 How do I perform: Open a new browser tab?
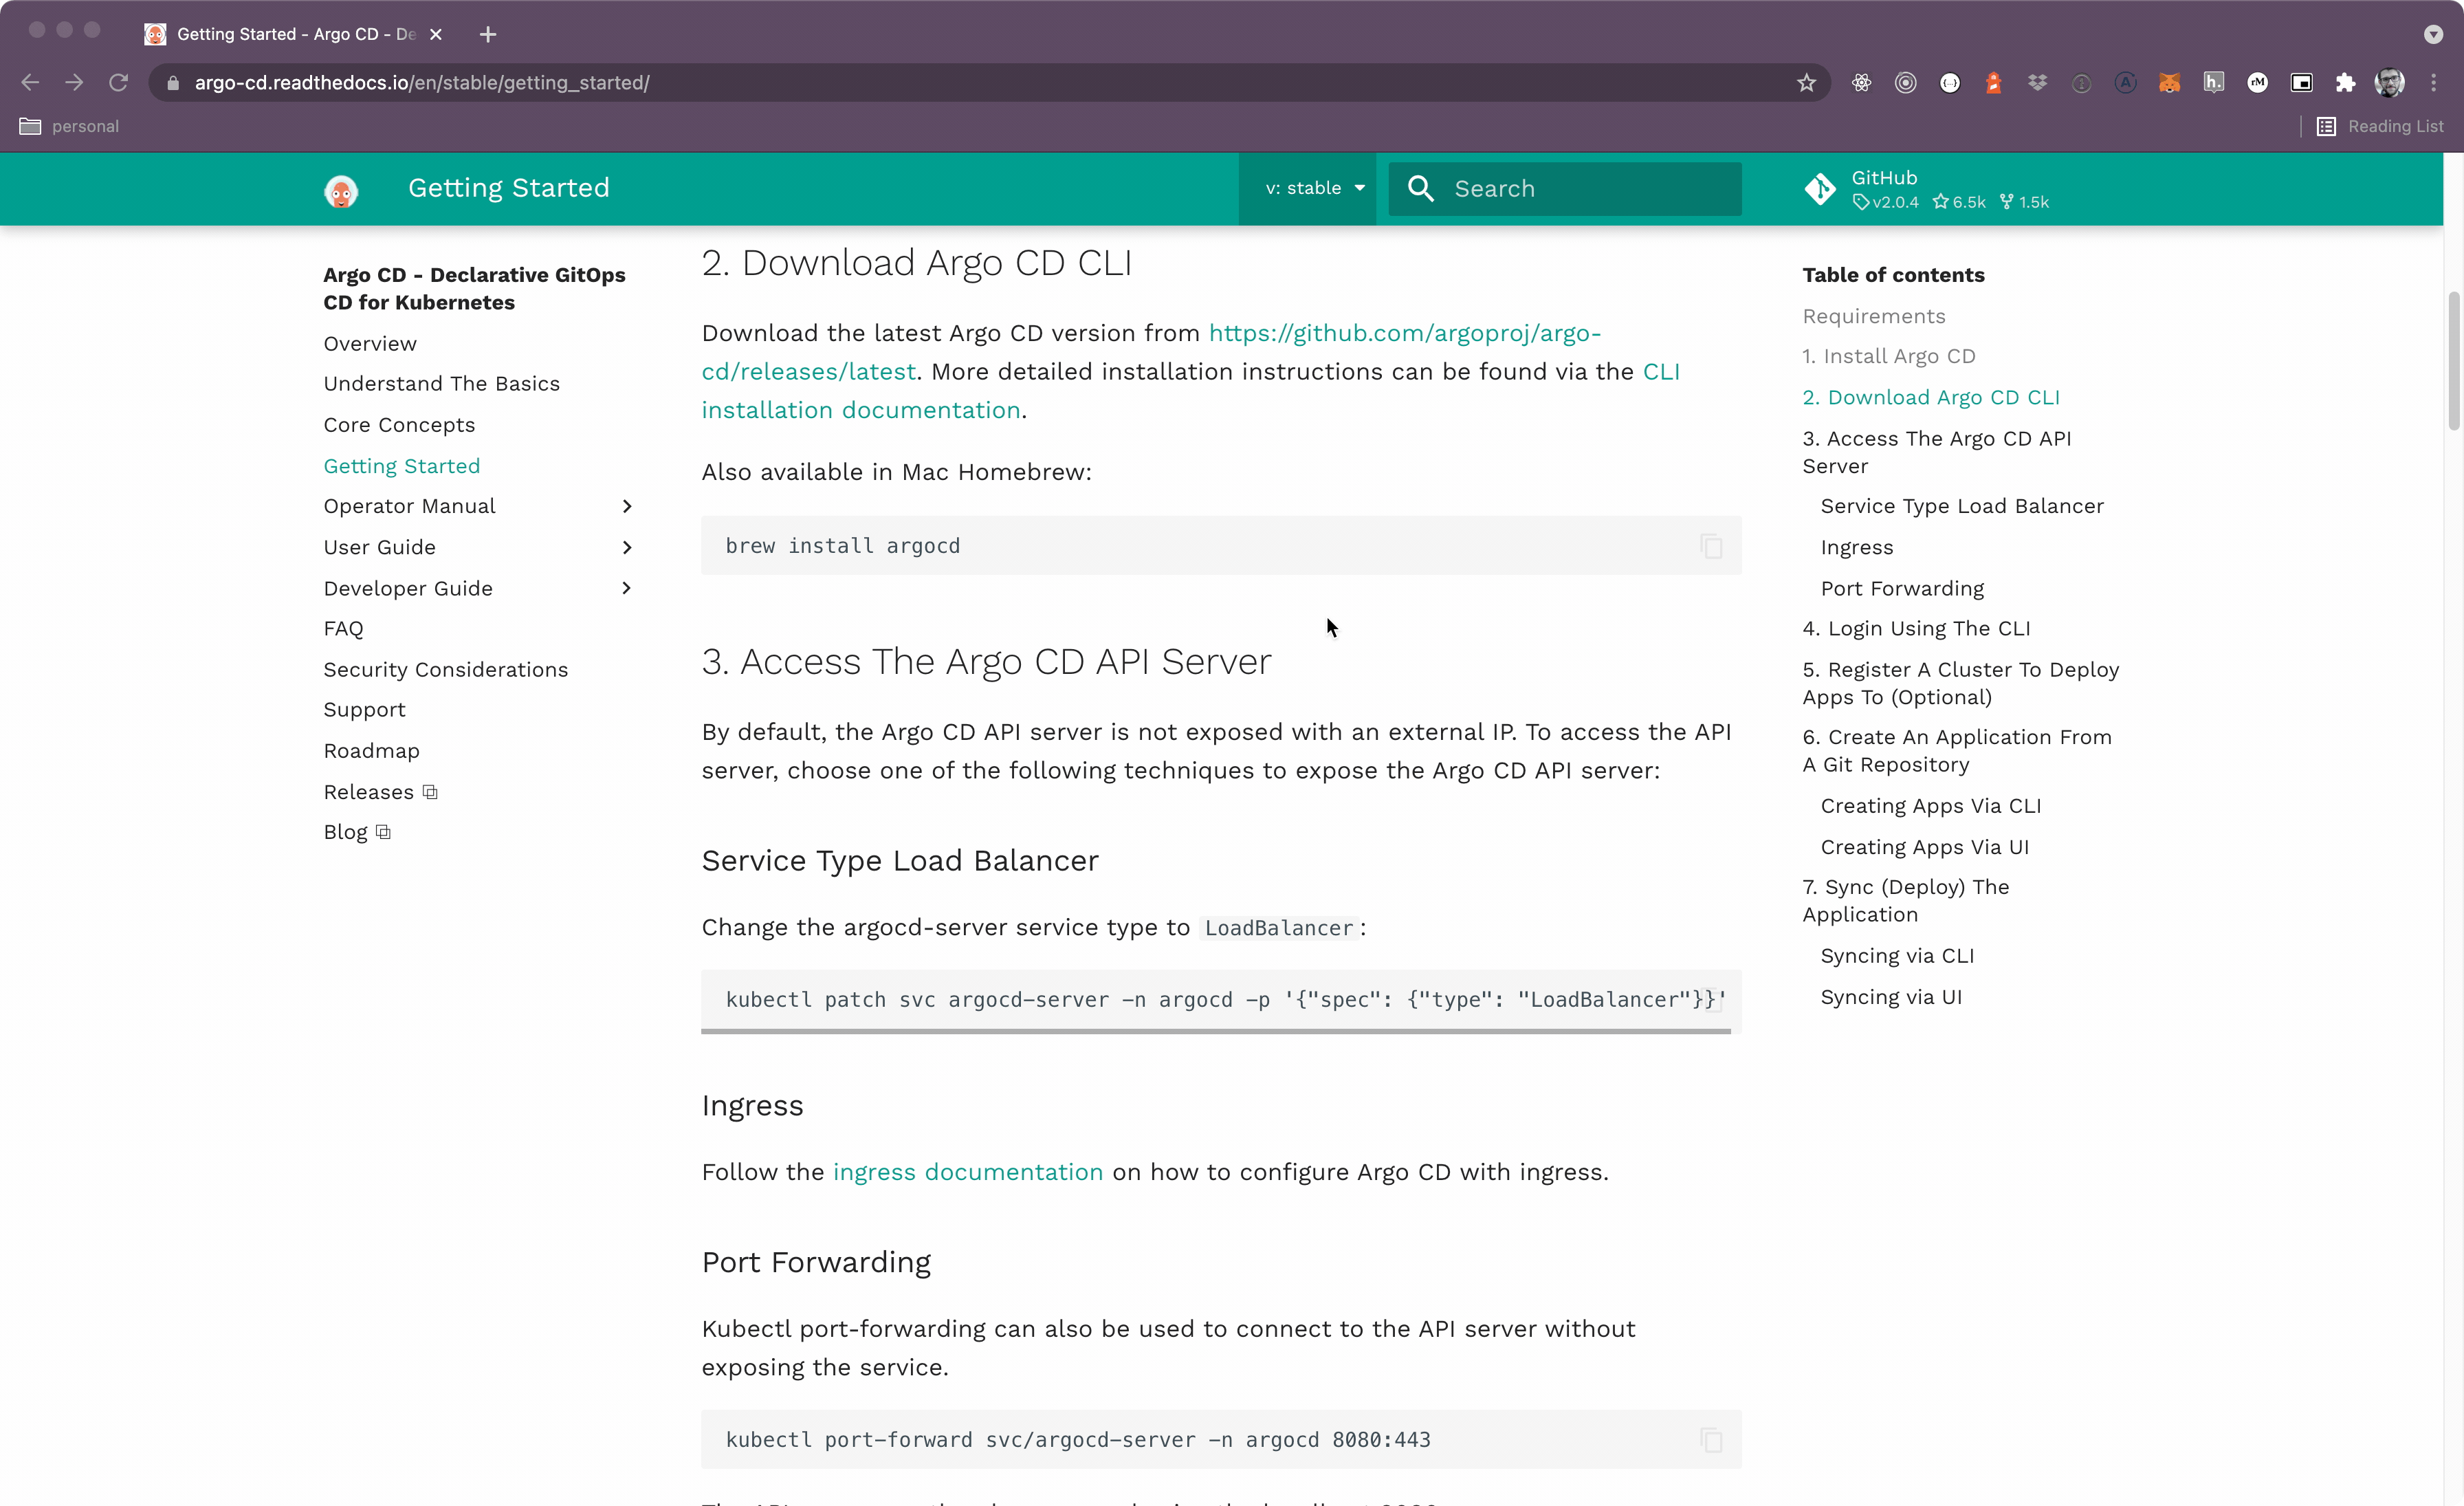(x=488, y=35)
